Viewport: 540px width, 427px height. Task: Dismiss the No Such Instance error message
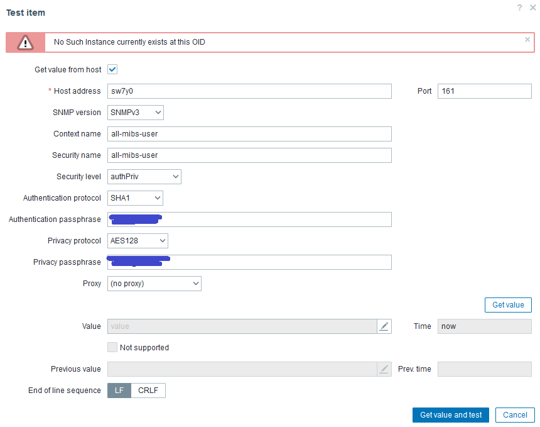pos(527,39)
